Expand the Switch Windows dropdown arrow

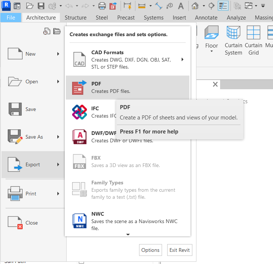[x=256, y=6]
